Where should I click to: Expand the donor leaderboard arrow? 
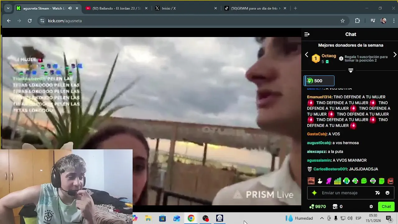[x=351, y=71]
